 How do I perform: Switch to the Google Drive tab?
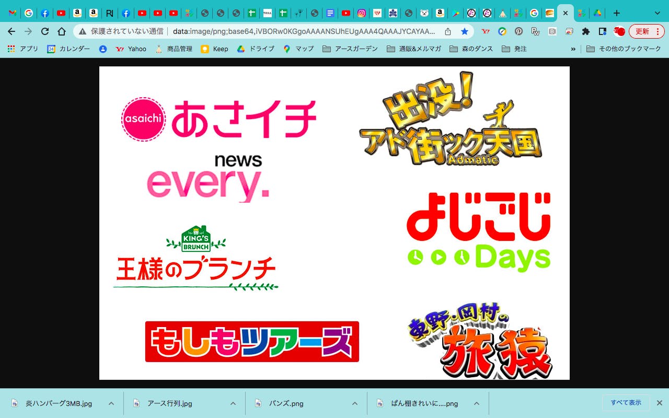[x=597, y=13]
